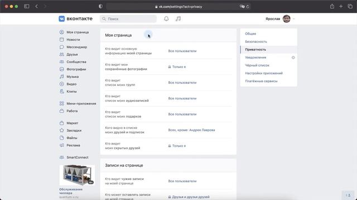Open dropdown for основную информацию visibility
This screenshot has width=357, height=200.
pyautogui.click(x=182, y=51)
